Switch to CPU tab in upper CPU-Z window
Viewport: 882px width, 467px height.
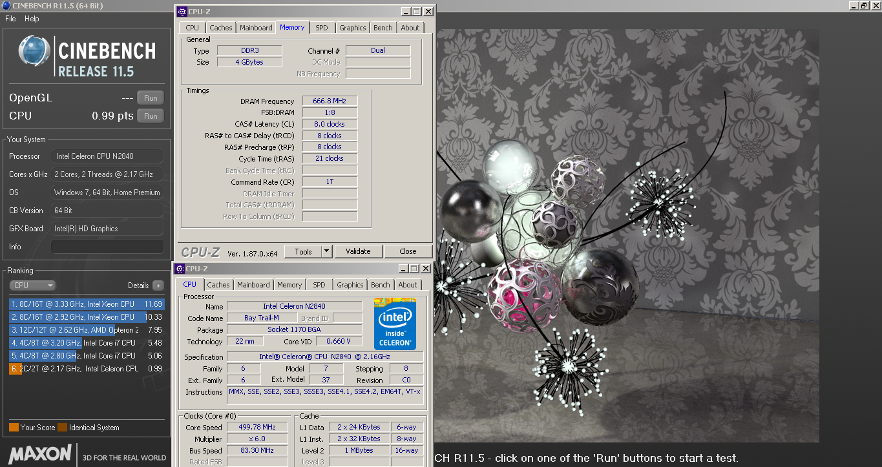pos(193,28)
